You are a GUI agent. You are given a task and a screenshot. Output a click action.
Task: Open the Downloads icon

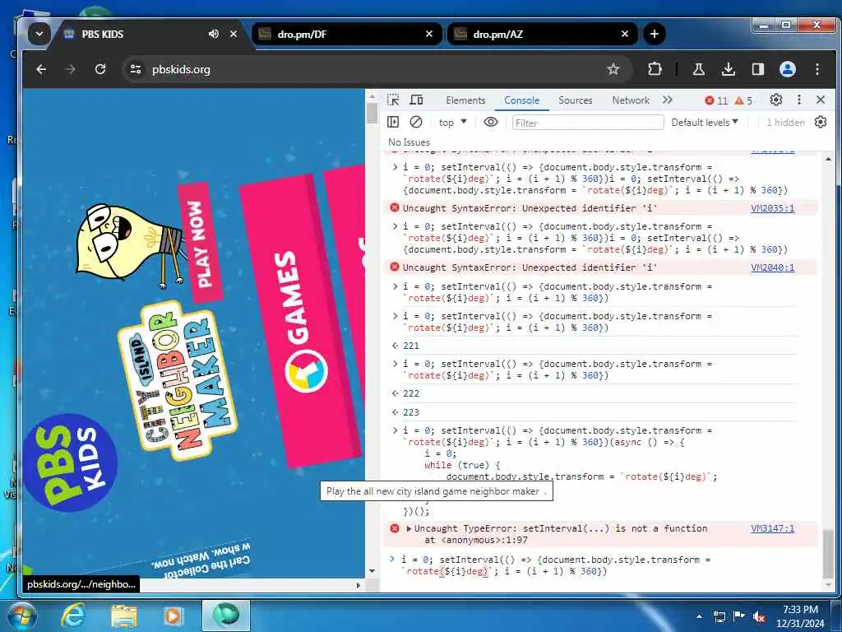pos(729,69)
